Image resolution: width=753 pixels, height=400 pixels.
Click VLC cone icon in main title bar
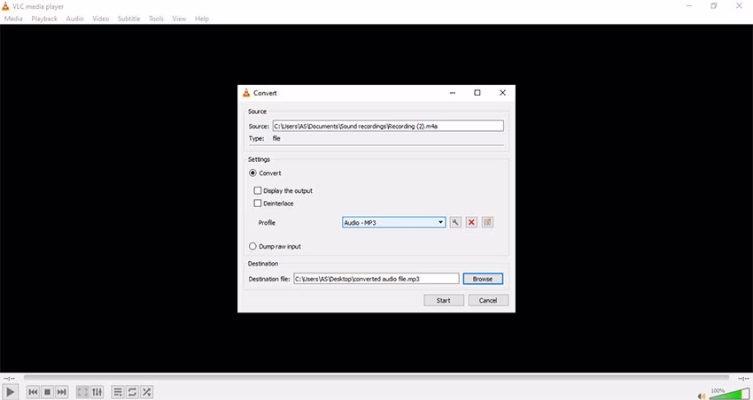pos(5,6)
